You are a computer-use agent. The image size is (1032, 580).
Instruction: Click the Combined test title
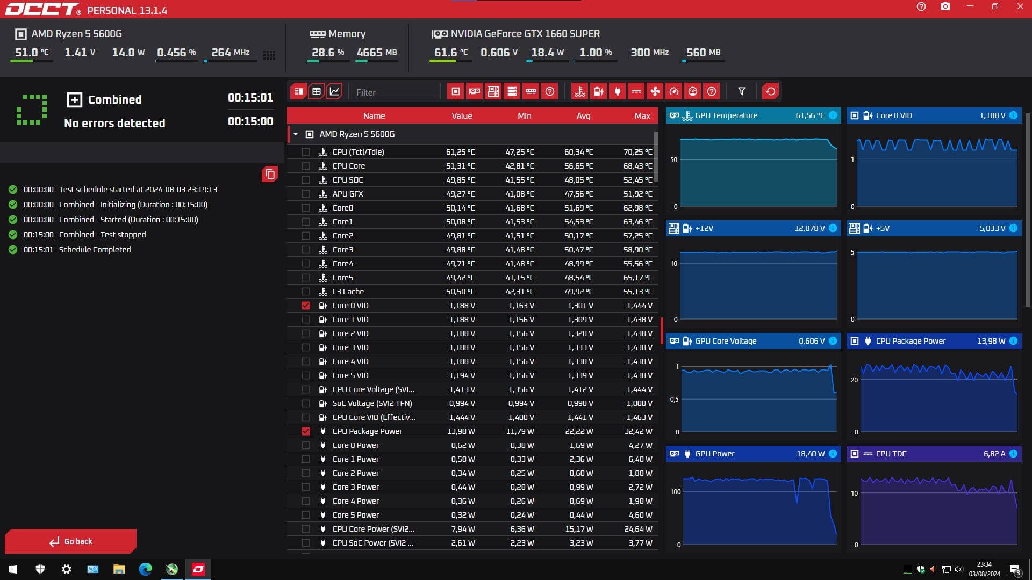[x=114, y=99]
